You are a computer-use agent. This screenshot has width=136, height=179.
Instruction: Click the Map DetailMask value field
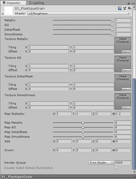coord(123,132)
